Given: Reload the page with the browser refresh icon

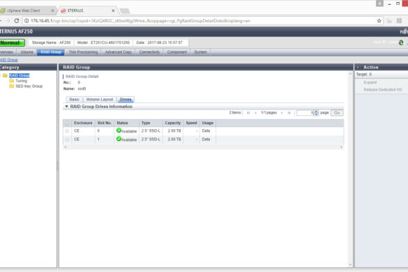Looking at the screenshot, I should [x=17, y=21].
